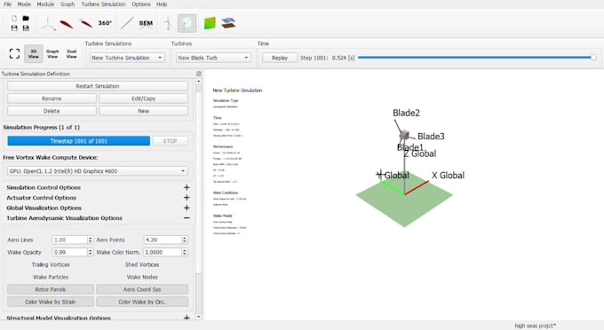
Task: Click the Wake Opacity spinner arrows
Action: click(90, 252)
